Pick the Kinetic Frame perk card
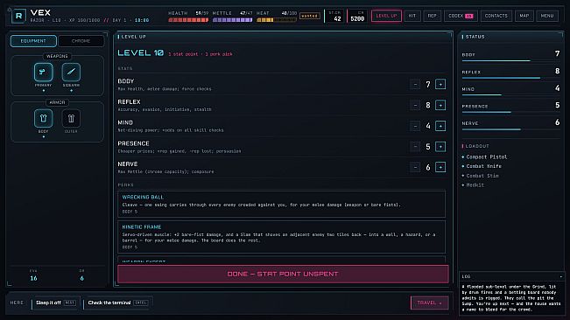 click(x=281, y=237)
